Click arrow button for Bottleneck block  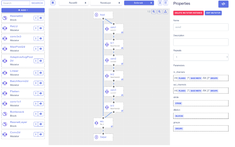(x=41, y=114)
